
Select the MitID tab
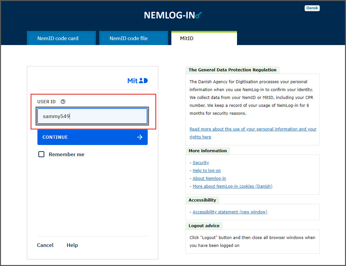pos(204,38)
